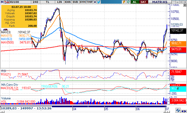Click the chart type icon beside XU100
The width and height of the screenshot is (187, 113).
(x=7, y=2)
